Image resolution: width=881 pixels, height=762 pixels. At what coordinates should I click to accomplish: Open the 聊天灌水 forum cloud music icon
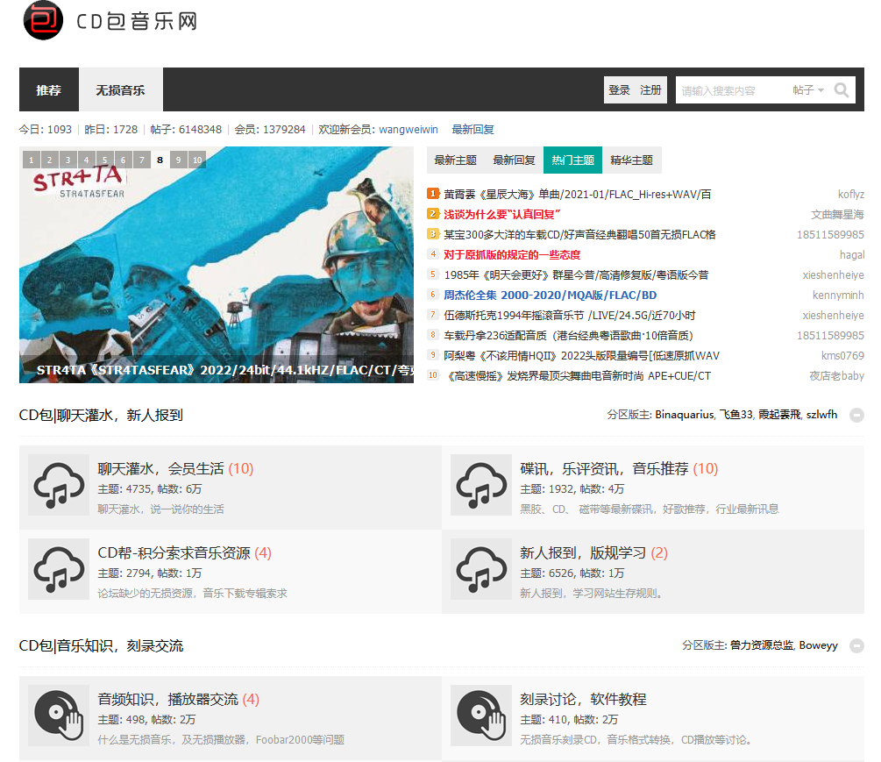pyautogui.click(x=58, y=484)
